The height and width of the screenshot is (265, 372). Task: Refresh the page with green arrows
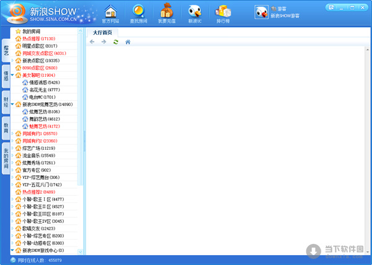[116, 42]
